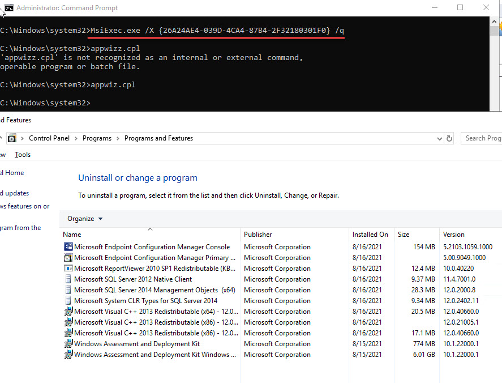The image size is (502, 383).
Task: Sort programs by Installed On column
Action: [x=370, y=235]
